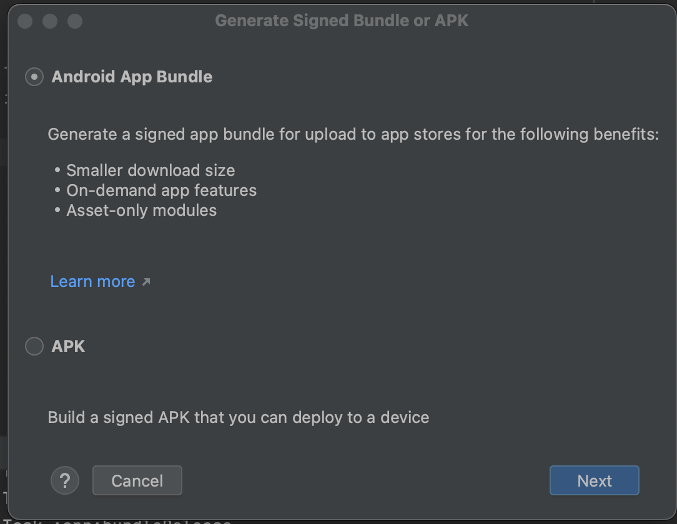Click the Asset-only modules bullet
Image resolution: width=677 pixels, height=524 pixels.
click(x=141, y=210)
